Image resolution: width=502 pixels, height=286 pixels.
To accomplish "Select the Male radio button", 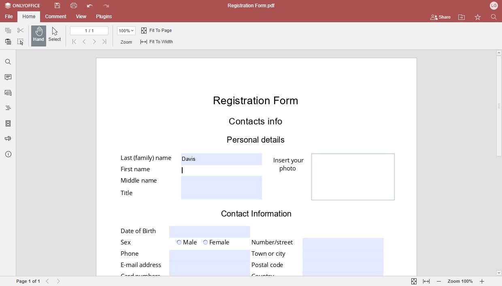I will click(179, 242).
